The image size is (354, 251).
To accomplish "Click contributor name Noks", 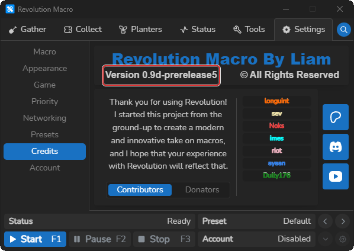I will (x=276, y=125).
